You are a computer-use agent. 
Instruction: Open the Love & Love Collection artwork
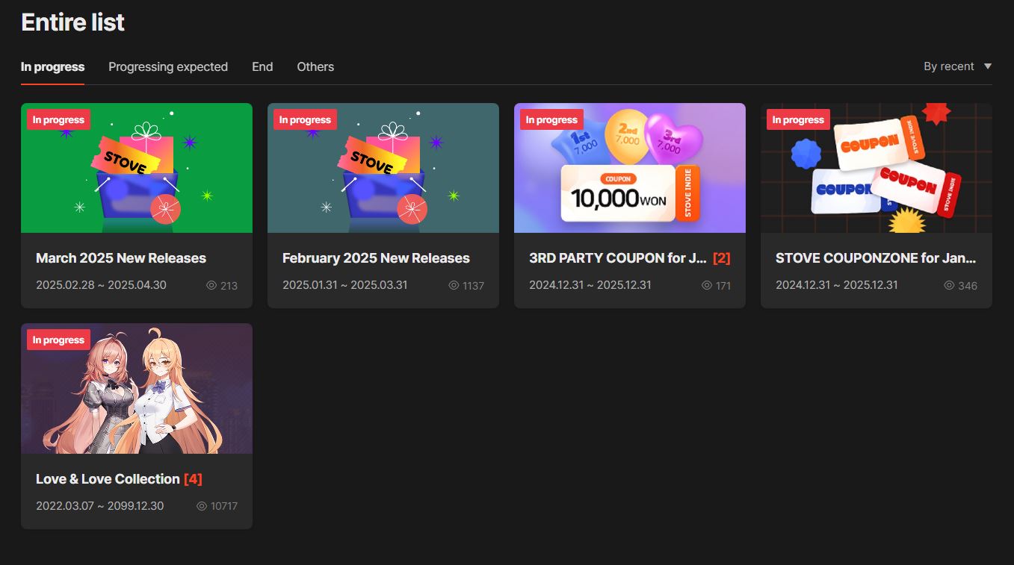coord(137,388)
